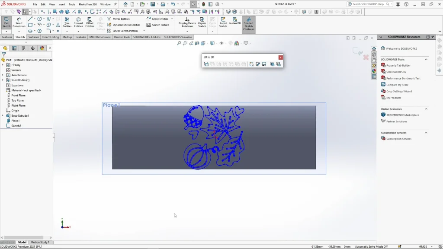The image size is (443, 249).
Task: Activate the Line sketch tool
Action: pyautogui.click(x=30, y=19)
